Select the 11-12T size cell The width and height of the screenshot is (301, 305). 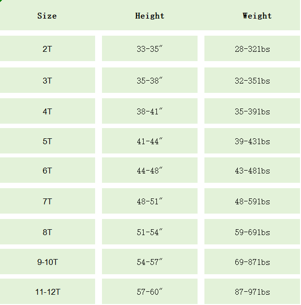(47, 292)
